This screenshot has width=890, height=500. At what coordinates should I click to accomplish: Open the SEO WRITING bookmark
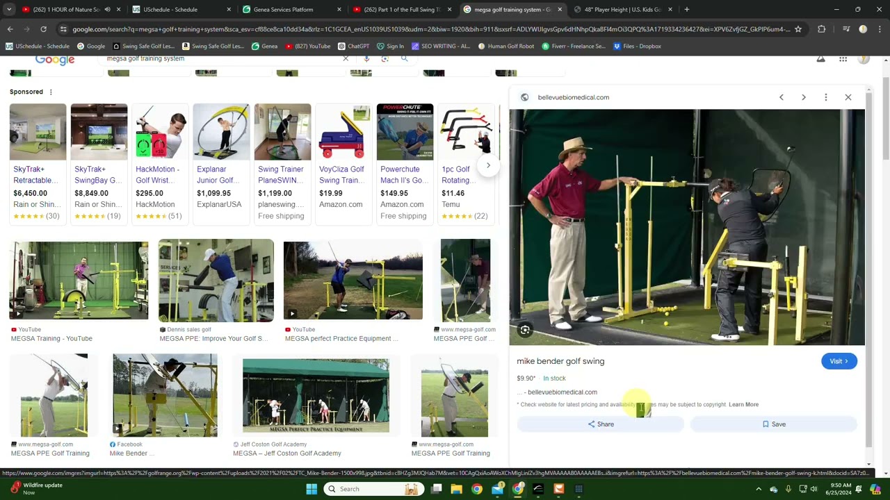(441, 47)
